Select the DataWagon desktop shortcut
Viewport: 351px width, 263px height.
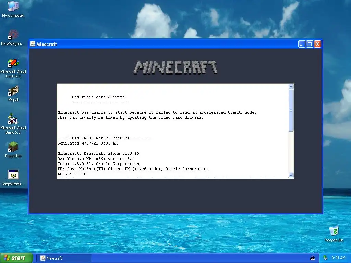click(x=13, y=37)
